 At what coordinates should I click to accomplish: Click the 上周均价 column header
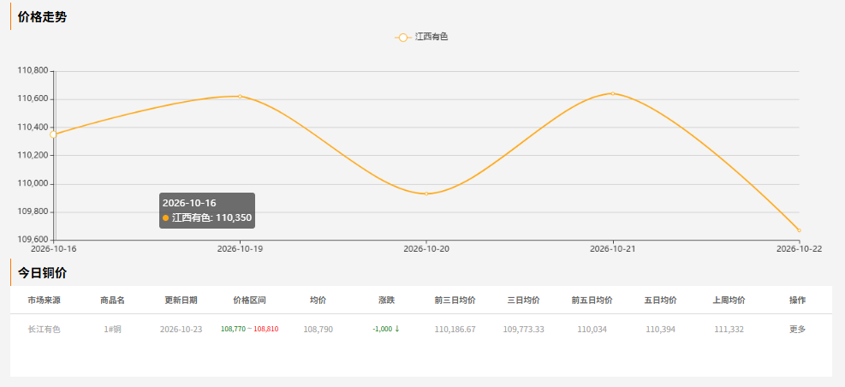pos(729,301)
